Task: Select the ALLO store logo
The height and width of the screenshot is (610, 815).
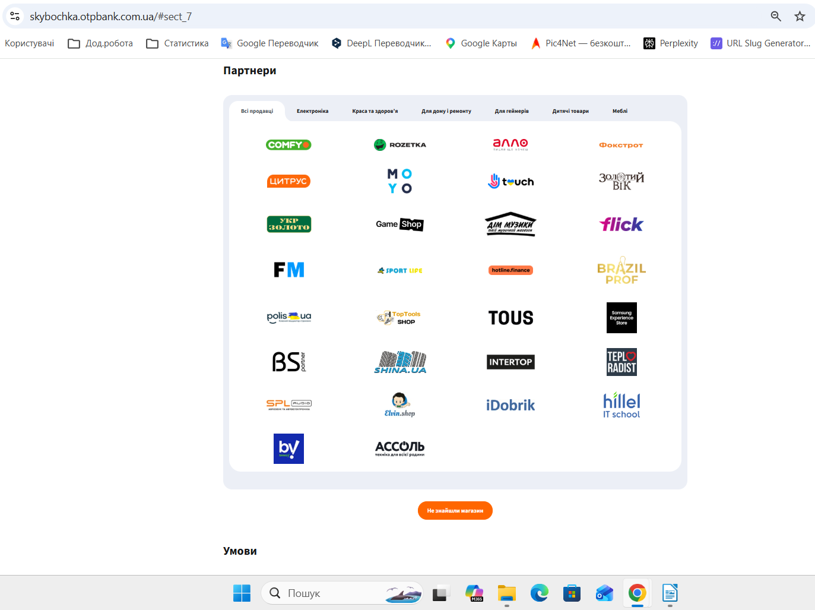Action: 510,144
